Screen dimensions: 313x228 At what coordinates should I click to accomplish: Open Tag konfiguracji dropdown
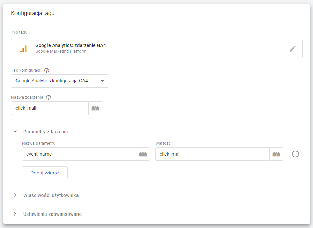pos(60,81)
